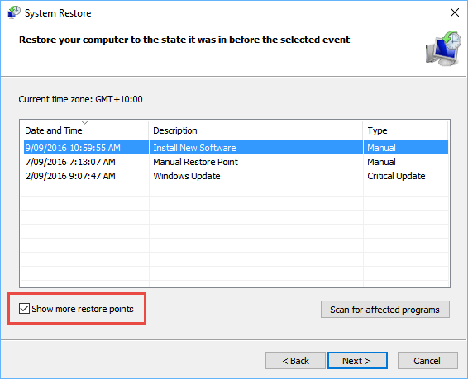The height and width of the screenshot is (379, 468).
Task: Uncheck Show more restore points
Action: pyautogui.click(x=24, y=309)
